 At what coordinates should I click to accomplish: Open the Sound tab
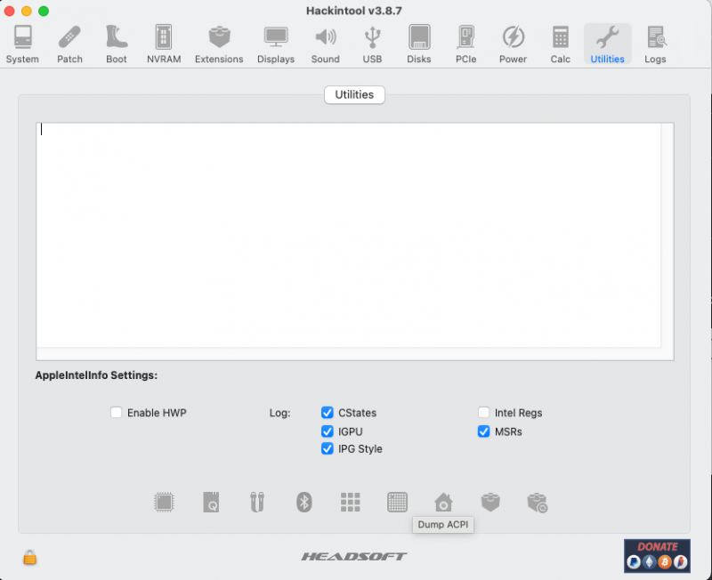325,44
